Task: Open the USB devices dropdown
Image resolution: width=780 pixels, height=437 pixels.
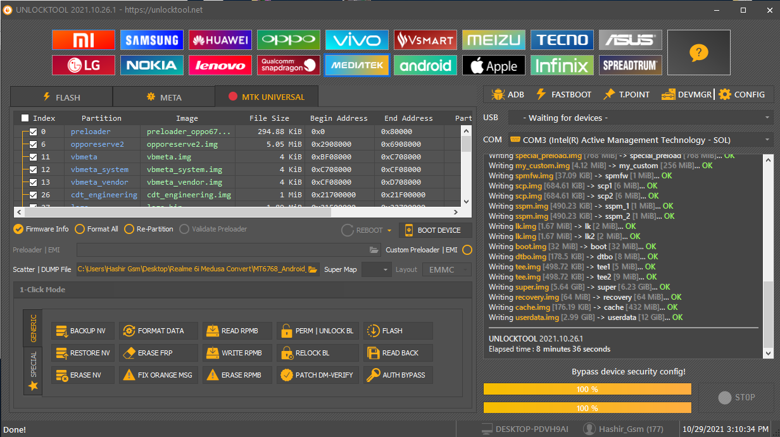Action: (639, 118)
